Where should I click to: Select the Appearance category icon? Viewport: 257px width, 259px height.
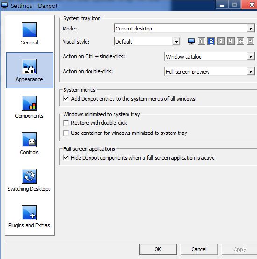click(29, 67)
